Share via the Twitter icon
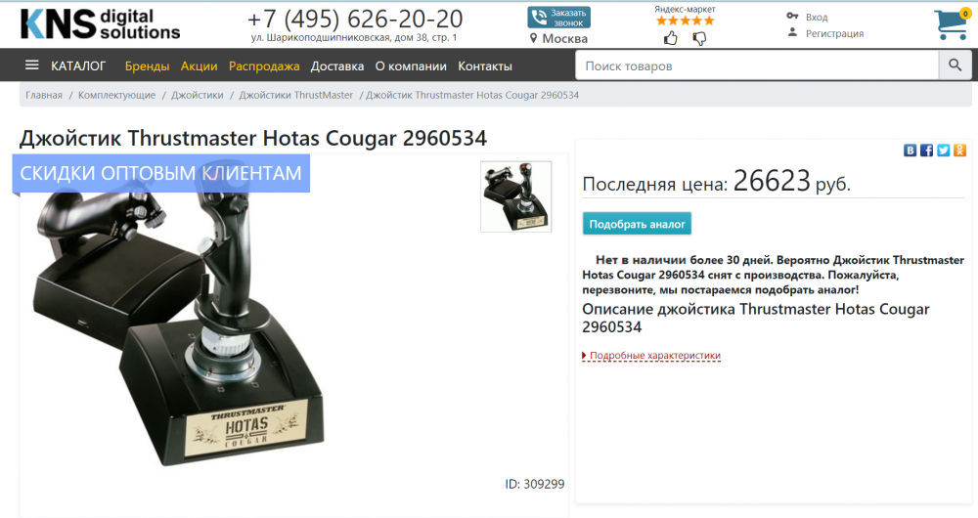Viewport: 978px width, 518px height. (x=943, y=151)
